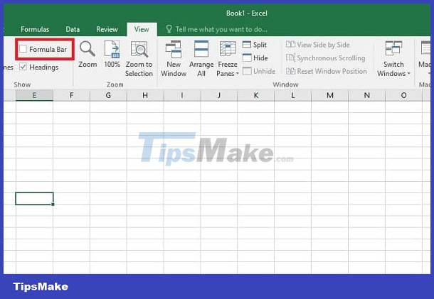This screenshot has height=299, width=434.
Task: Select column O header
Action: (403, 95)
